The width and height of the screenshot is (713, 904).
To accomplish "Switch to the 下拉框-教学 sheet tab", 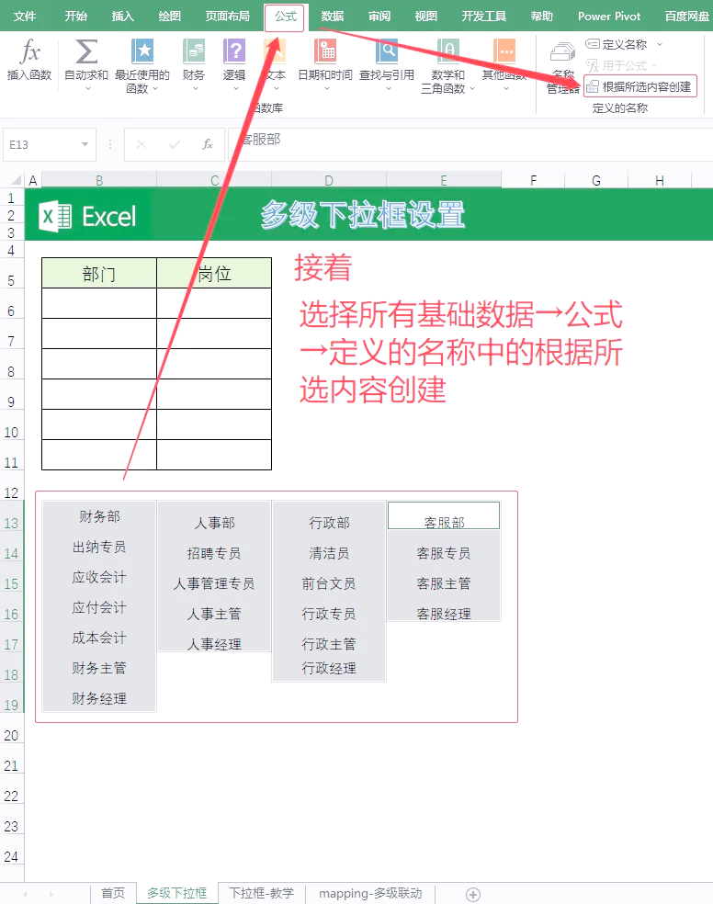I will [x=262, y=893].
